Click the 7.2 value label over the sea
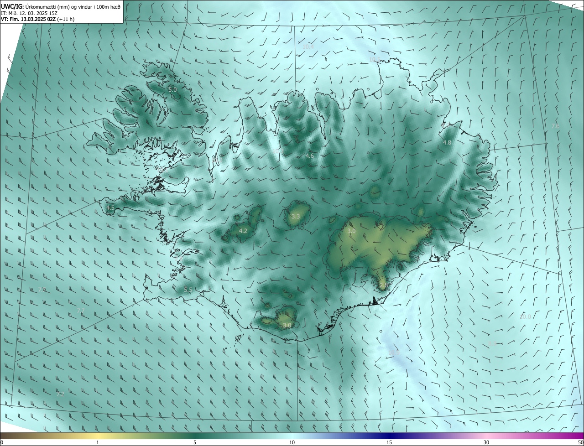This screenshot has height=446, width=584. (x=60, y=394)
